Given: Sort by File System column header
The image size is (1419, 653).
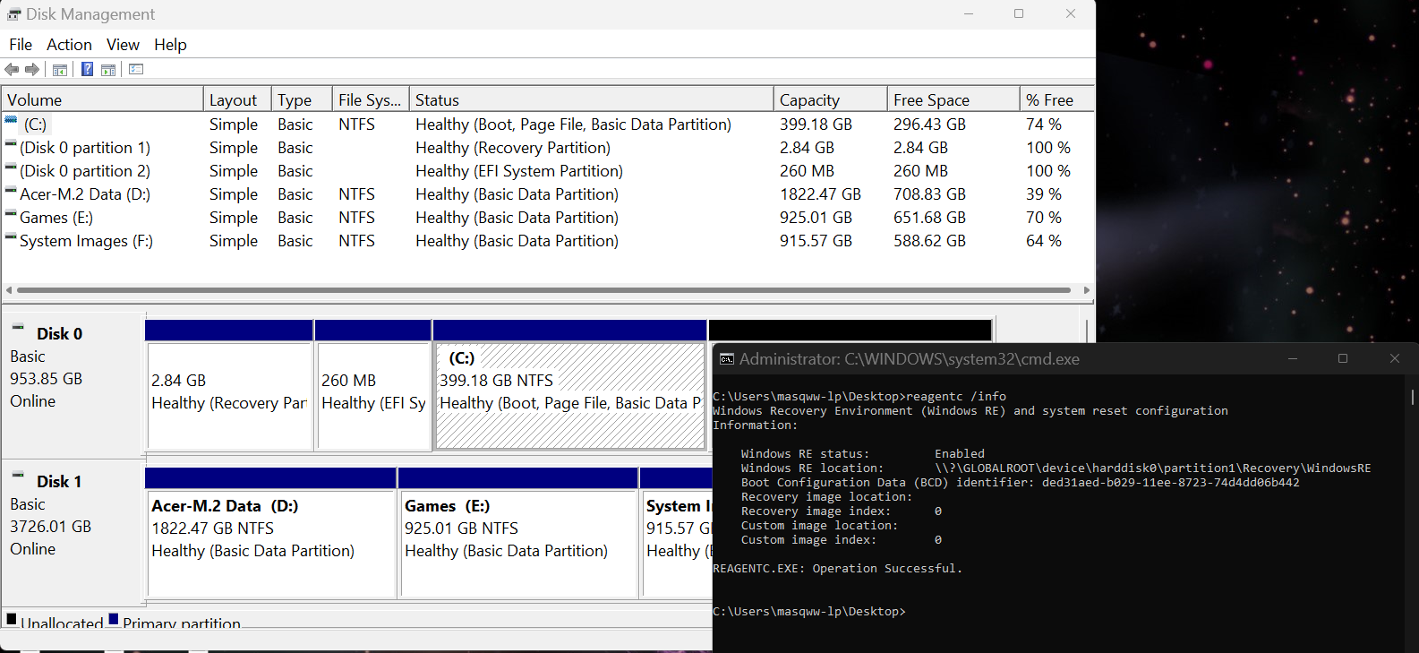Looking at the screenshot, I should click(x=371, y=100).
